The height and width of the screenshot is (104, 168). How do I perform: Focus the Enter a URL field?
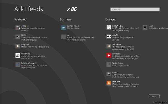(x=135, y=10)
